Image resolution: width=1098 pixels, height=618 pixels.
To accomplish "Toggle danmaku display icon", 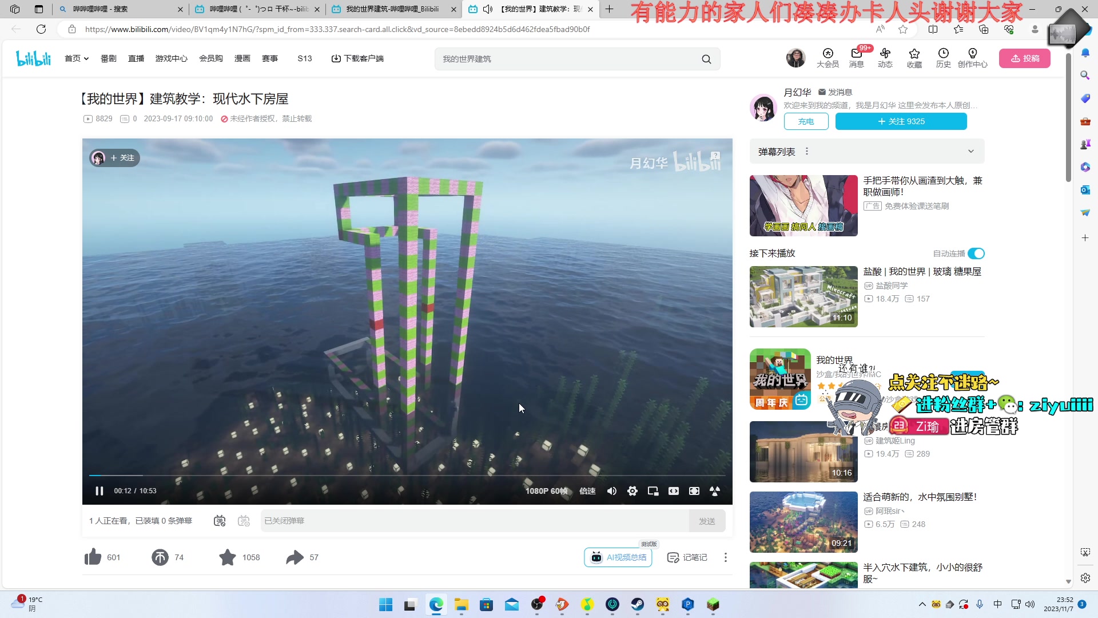I will [220, 521].
